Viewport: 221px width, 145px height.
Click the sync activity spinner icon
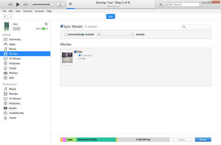(x=70, y=4)
